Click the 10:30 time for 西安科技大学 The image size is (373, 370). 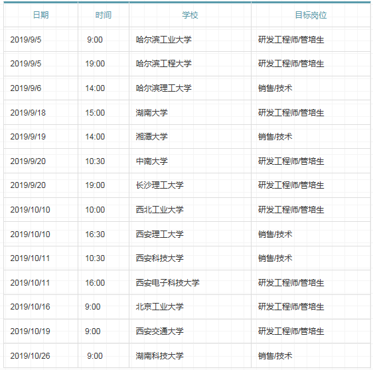coord(95,258)
